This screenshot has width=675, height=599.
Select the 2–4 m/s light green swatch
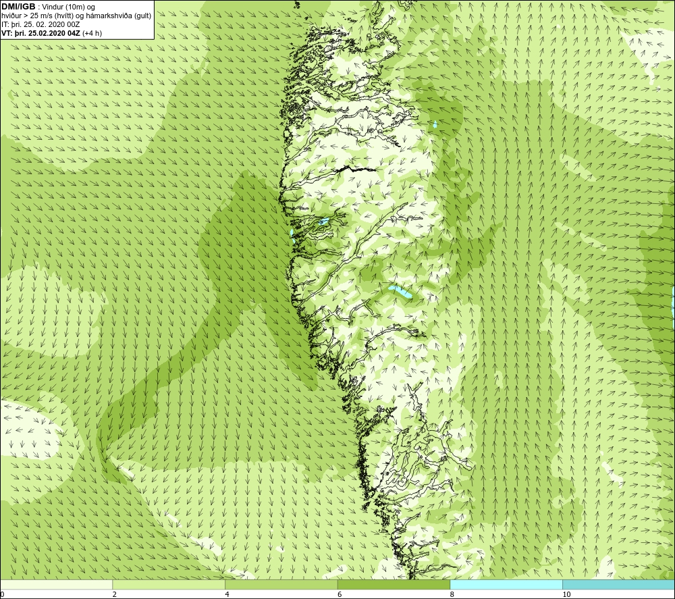click(169, 585)
